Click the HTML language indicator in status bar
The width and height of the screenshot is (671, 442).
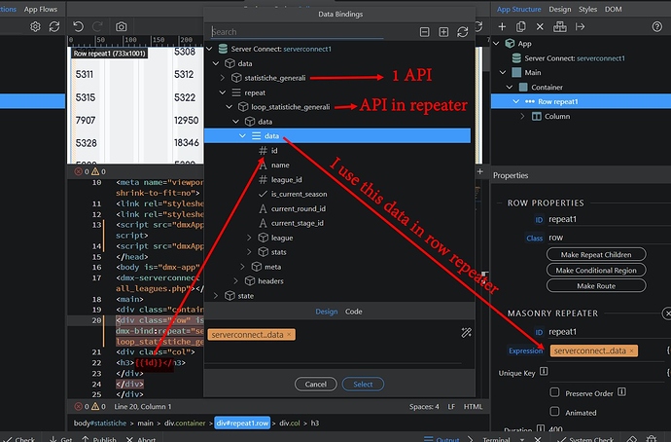coord(473,406)
